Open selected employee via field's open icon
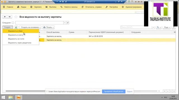179x100 pixels. [x=68, y=23]
